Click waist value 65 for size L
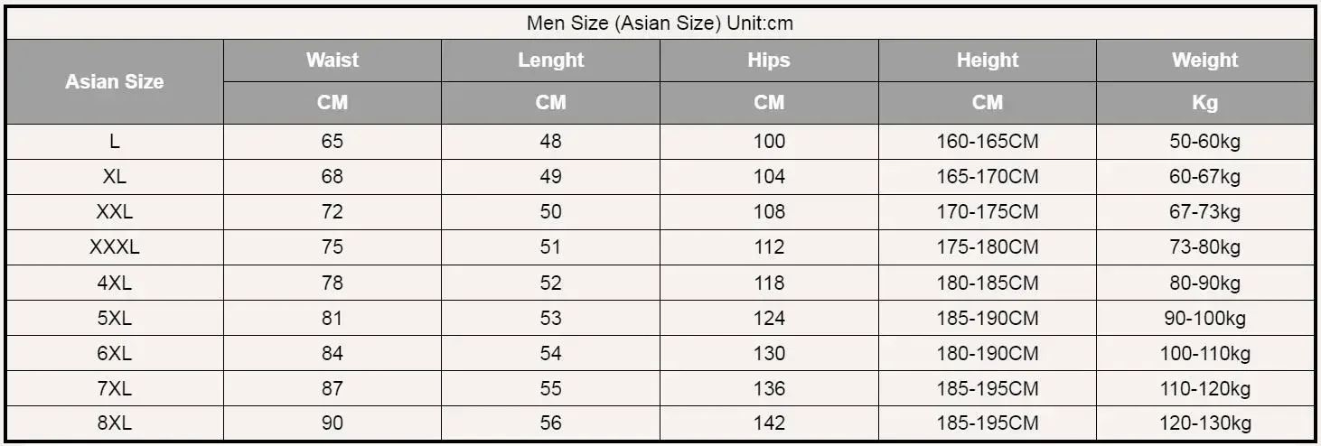 tap(333, 142)
